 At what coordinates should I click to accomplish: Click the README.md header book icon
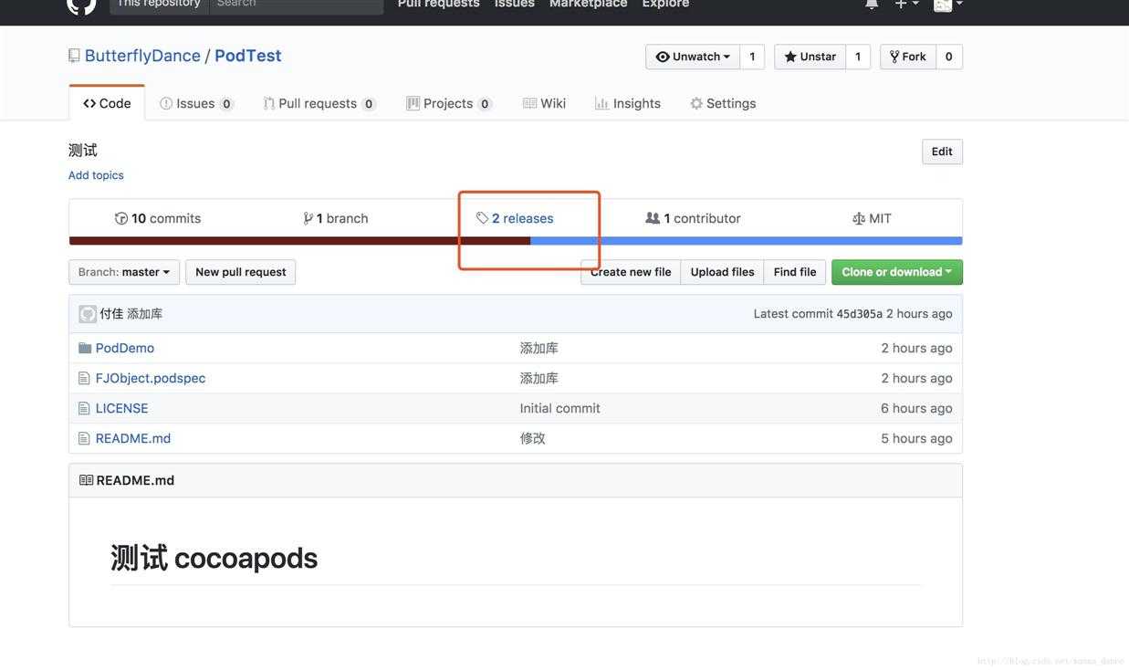pyautogui.click(x=86, y=480)
